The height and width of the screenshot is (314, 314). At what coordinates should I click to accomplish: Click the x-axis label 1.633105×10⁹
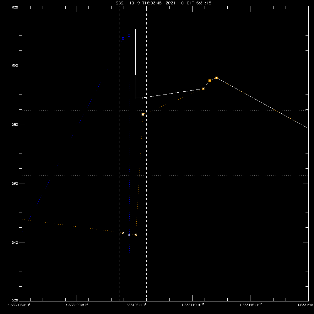(135, 305)
